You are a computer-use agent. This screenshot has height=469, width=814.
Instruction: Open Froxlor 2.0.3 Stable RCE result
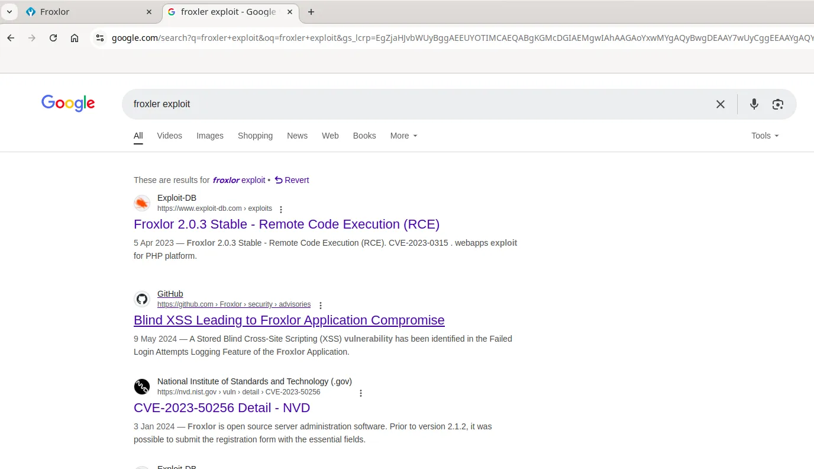(286, 224)
